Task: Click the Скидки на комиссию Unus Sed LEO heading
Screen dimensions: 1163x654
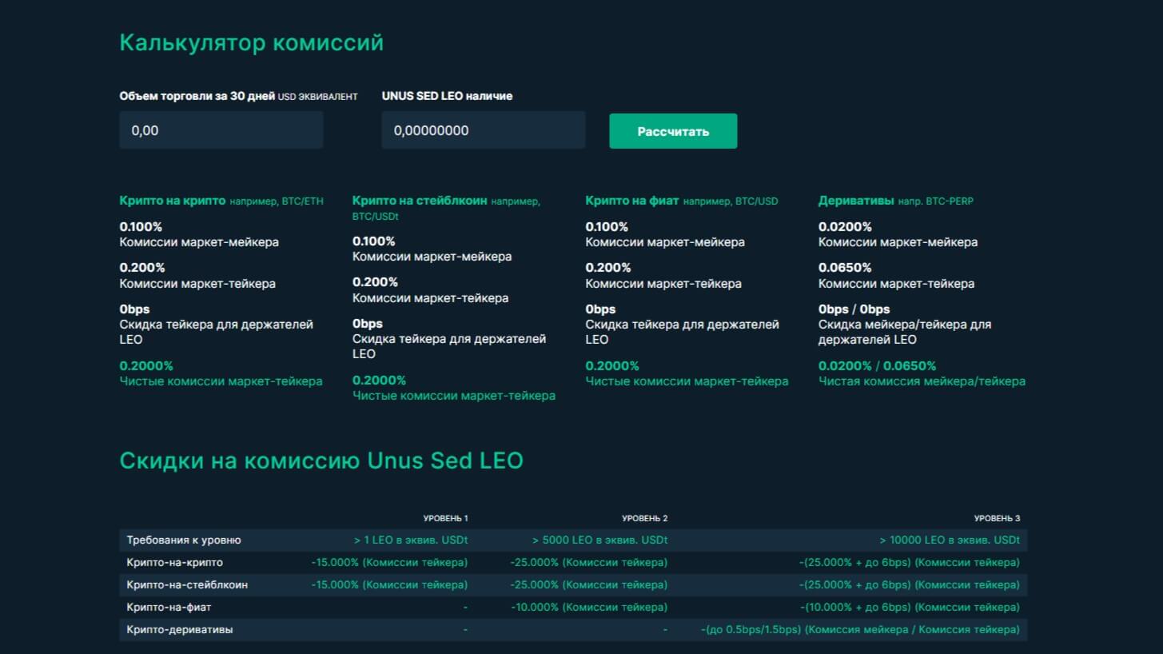Action: (321, 461)
